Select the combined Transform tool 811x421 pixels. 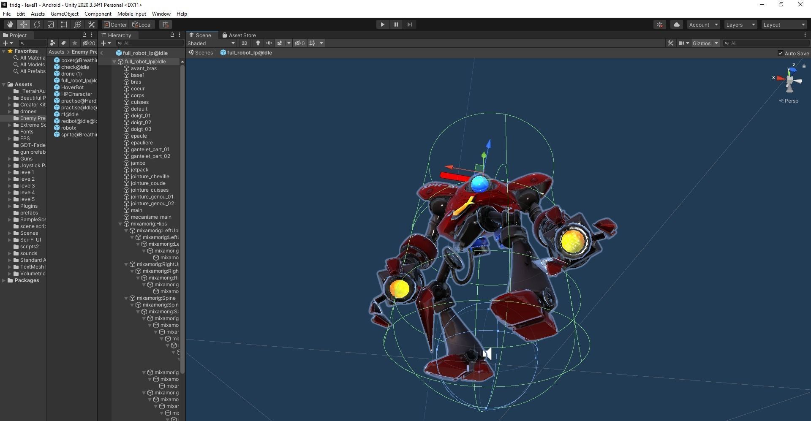[x=78, y=24]
